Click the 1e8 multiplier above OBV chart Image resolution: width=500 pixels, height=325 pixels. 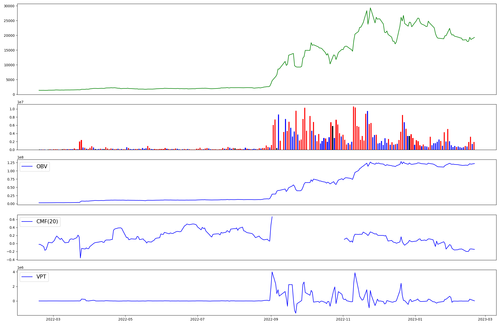pyautogui.click(x=20, y=157)
